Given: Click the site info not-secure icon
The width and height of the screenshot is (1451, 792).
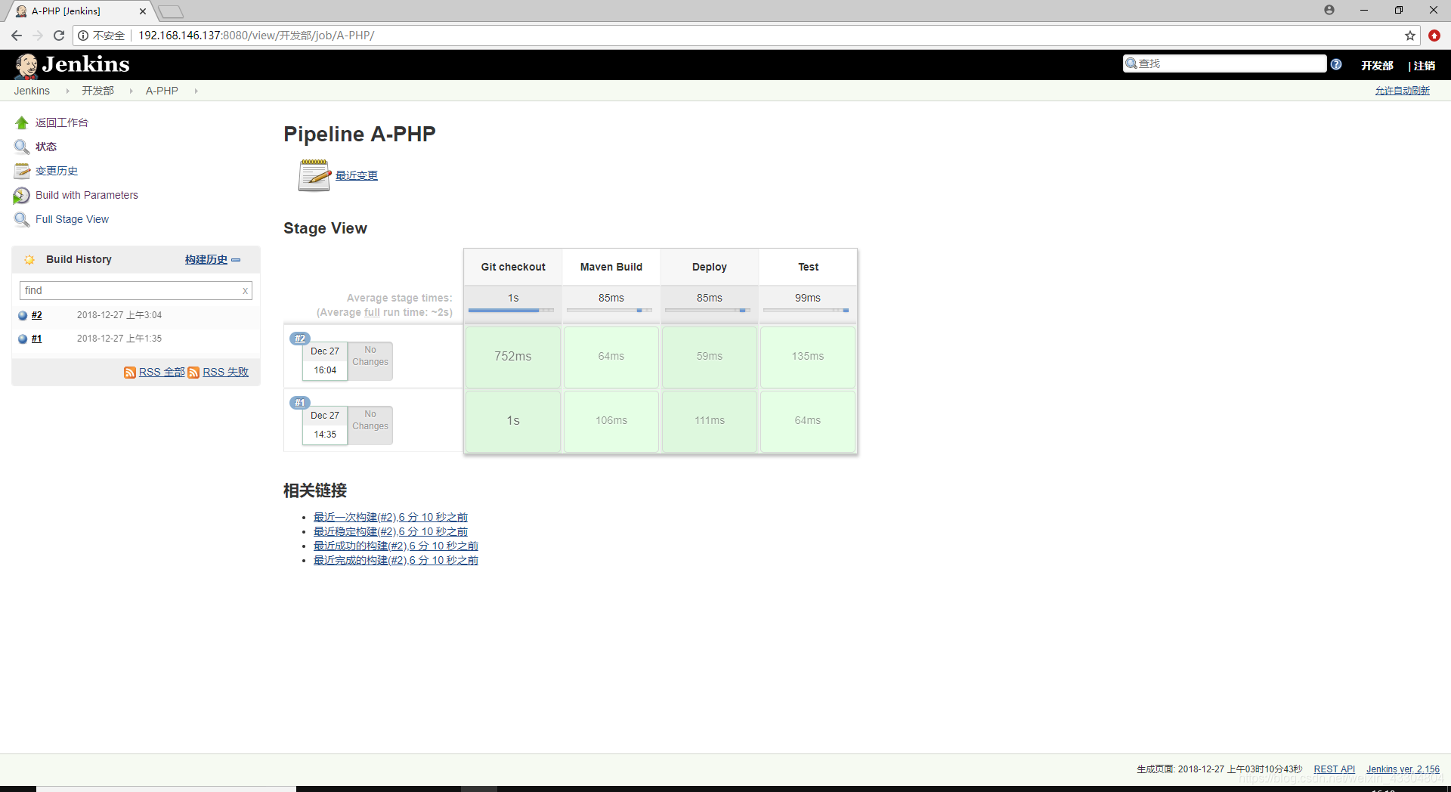Looking at the screenshot, I should coord(83,36).
